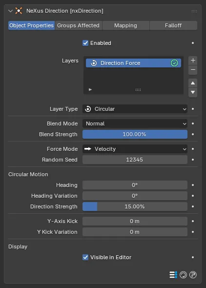Click the circled P icon at the bottom right

click(193, 275)
